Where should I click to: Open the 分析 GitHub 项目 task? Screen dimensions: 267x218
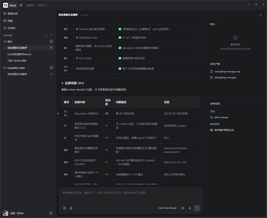click(17, 61)
